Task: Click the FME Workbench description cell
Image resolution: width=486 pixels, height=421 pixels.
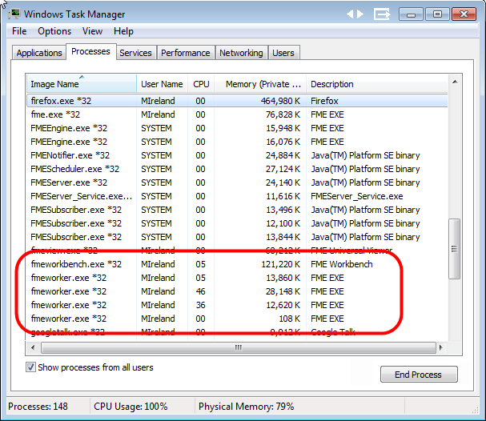Action: coord(342,264)
